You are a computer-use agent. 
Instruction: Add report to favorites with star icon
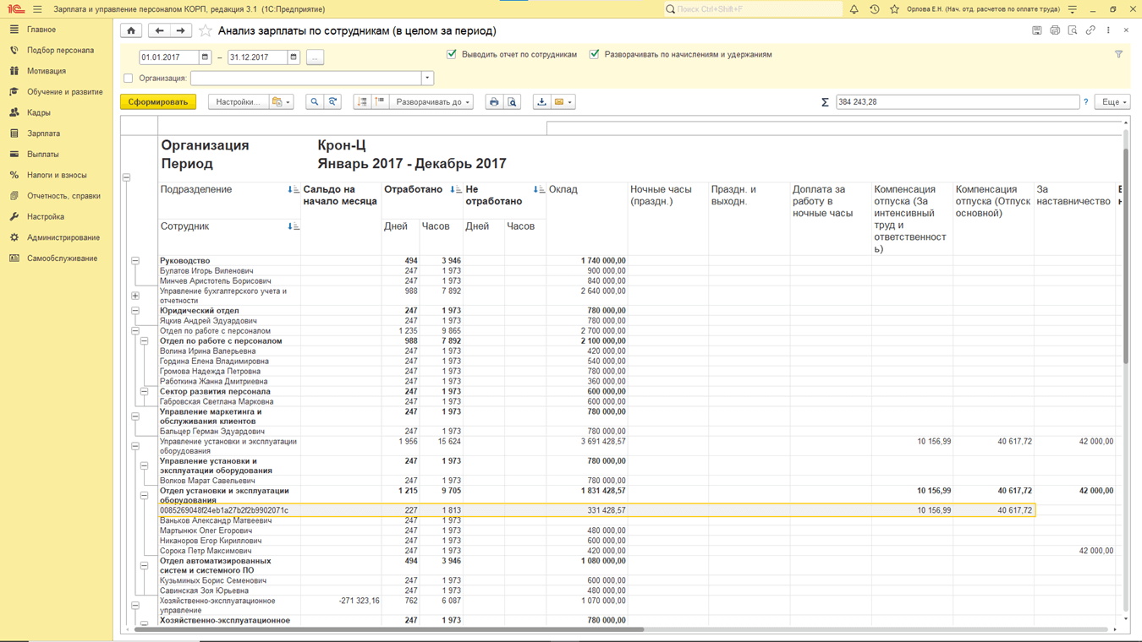tap(206, 30)
